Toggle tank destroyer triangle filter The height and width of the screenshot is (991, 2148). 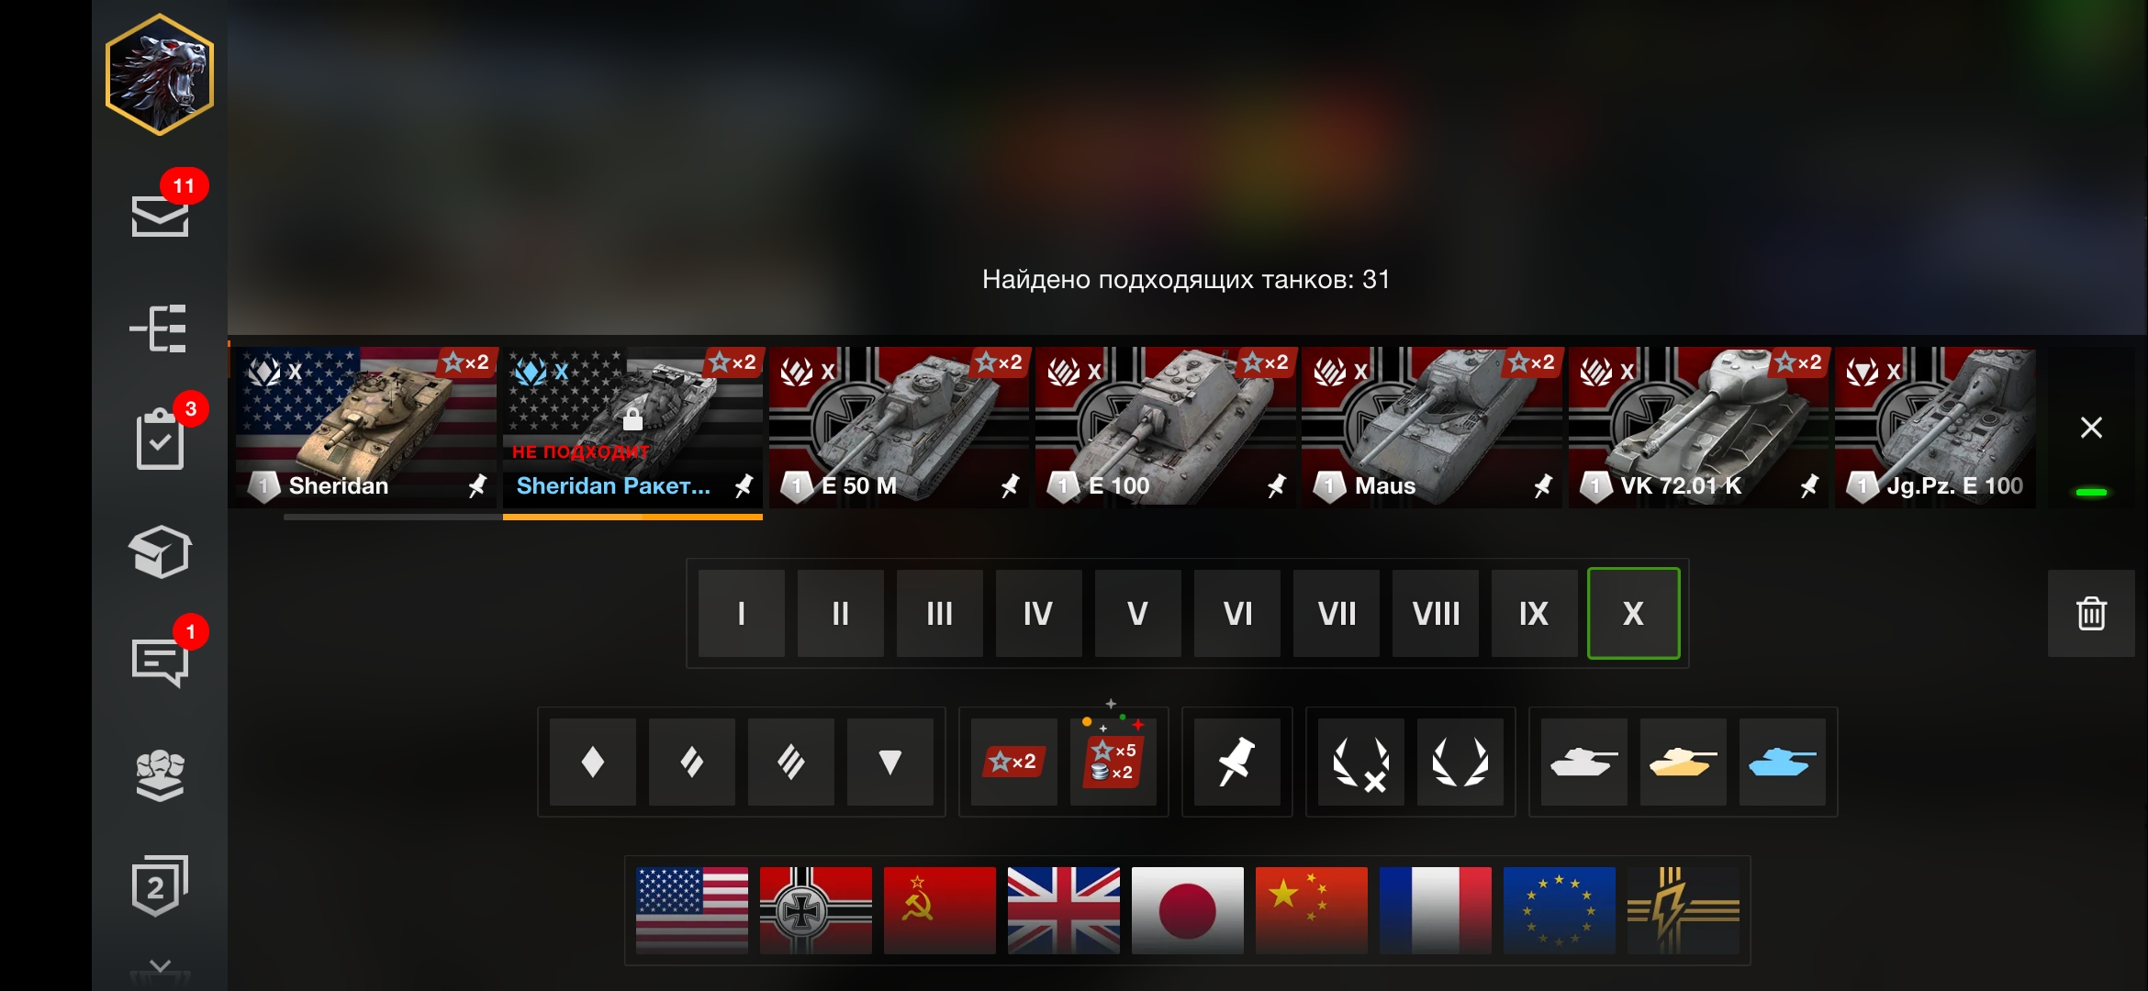click(x=889, y=762)
